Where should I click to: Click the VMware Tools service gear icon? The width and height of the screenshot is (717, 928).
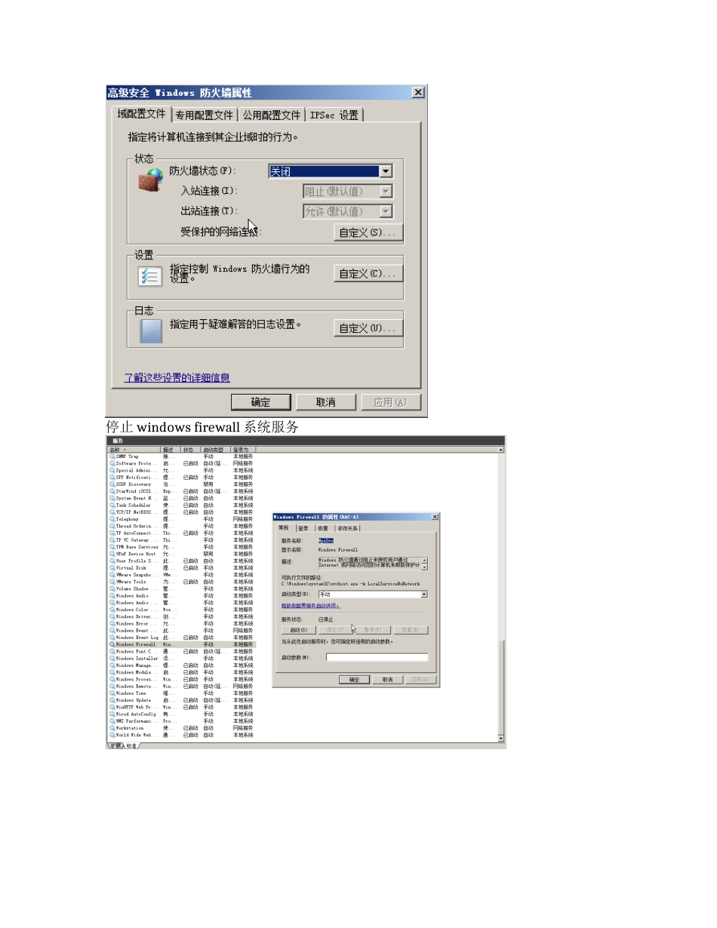coord(112,582)
